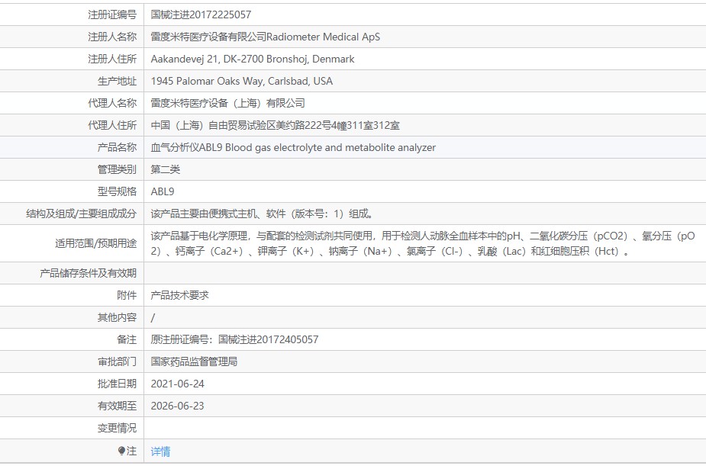Open the 详情 link
Image resolution: width=706 pixels, height=469 pixels.
pyautogui.click(x=160, y=451)
